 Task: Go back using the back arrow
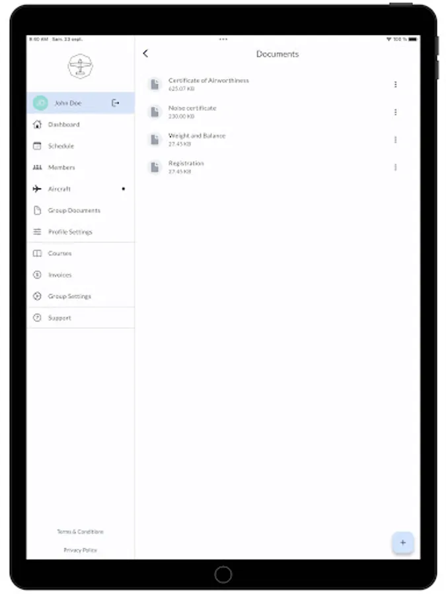145,53
